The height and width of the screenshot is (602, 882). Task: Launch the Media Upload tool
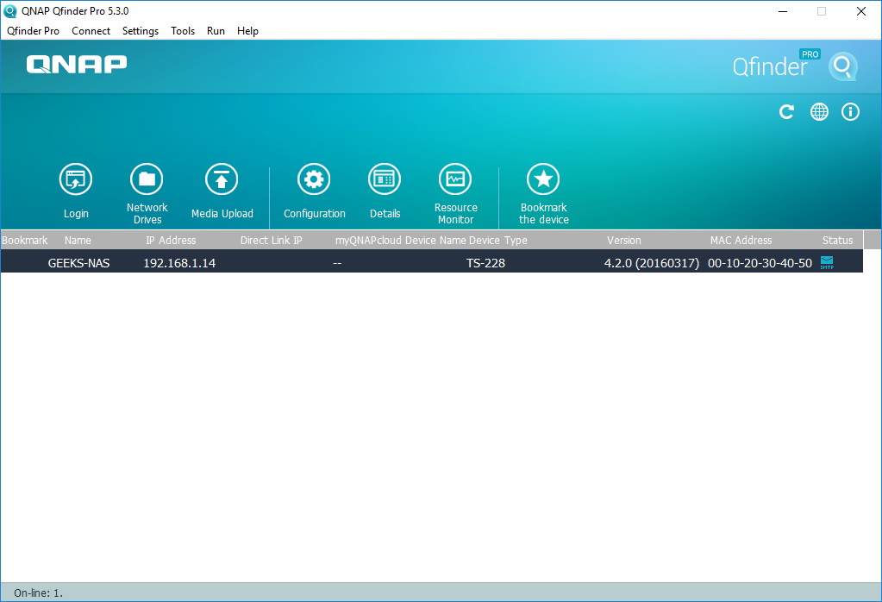pyautogui.click(x=222, y=180)
